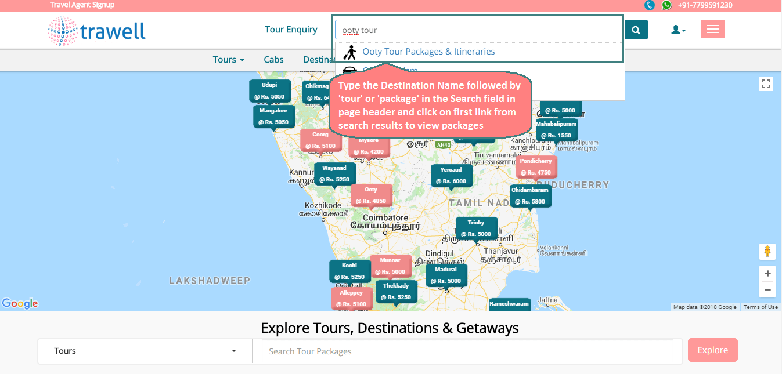
Task: Open the Cabs menu item
Action: click(x=273, y=60)
